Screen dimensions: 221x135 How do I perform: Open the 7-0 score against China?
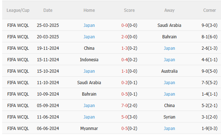click(x=124, y=106)
